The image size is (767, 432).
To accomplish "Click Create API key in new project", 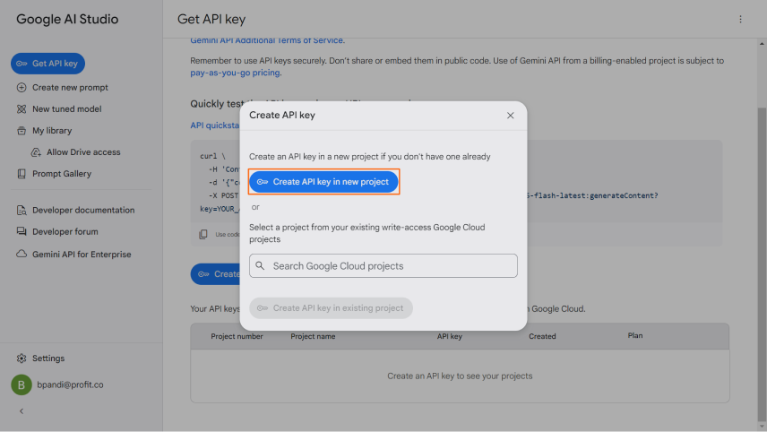I will tap(323, 182).
